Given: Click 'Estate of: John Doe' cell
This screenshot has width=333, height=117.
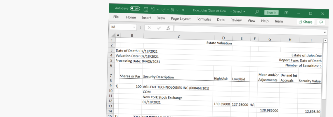Looking at the screenshot, I should 307,56.
